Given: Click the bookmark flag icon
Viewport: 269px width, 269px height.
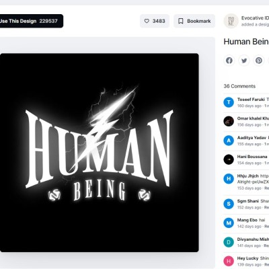Looking at the screenshot, I should coord(180,21).
